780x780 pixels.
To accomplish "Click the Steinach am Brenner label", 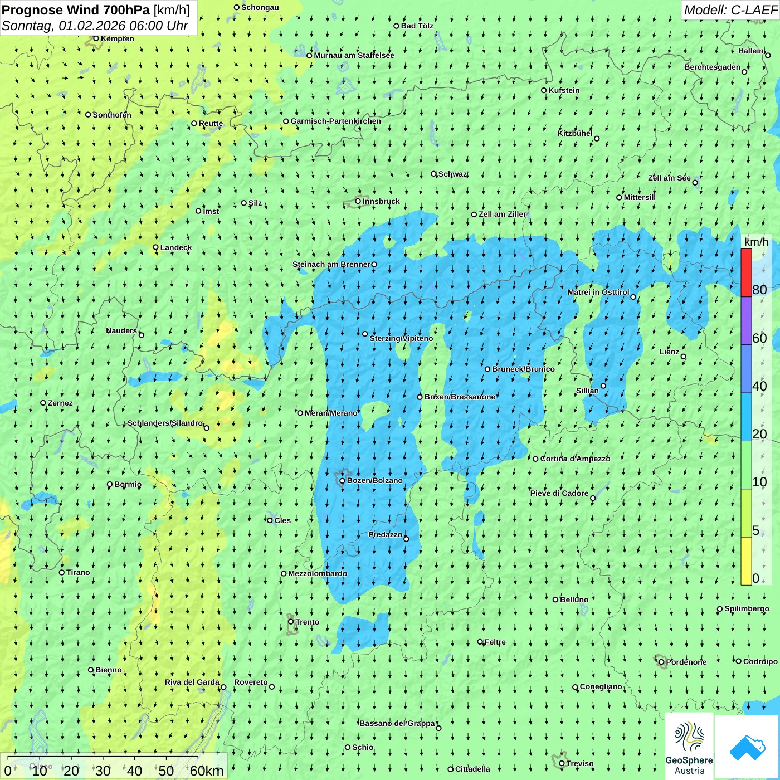I will [x=331, y=264].
